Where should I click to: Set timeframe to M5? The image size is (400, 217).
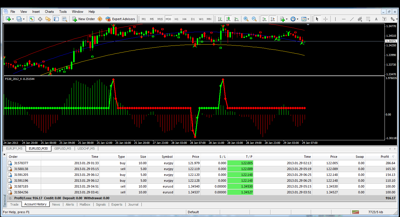152,19
